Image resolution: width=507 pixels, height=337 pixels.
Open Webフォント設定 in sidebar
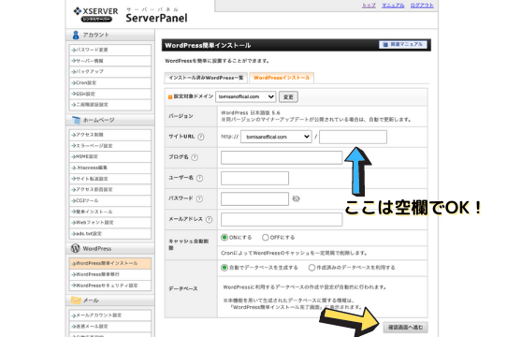(x=110, y=223)
